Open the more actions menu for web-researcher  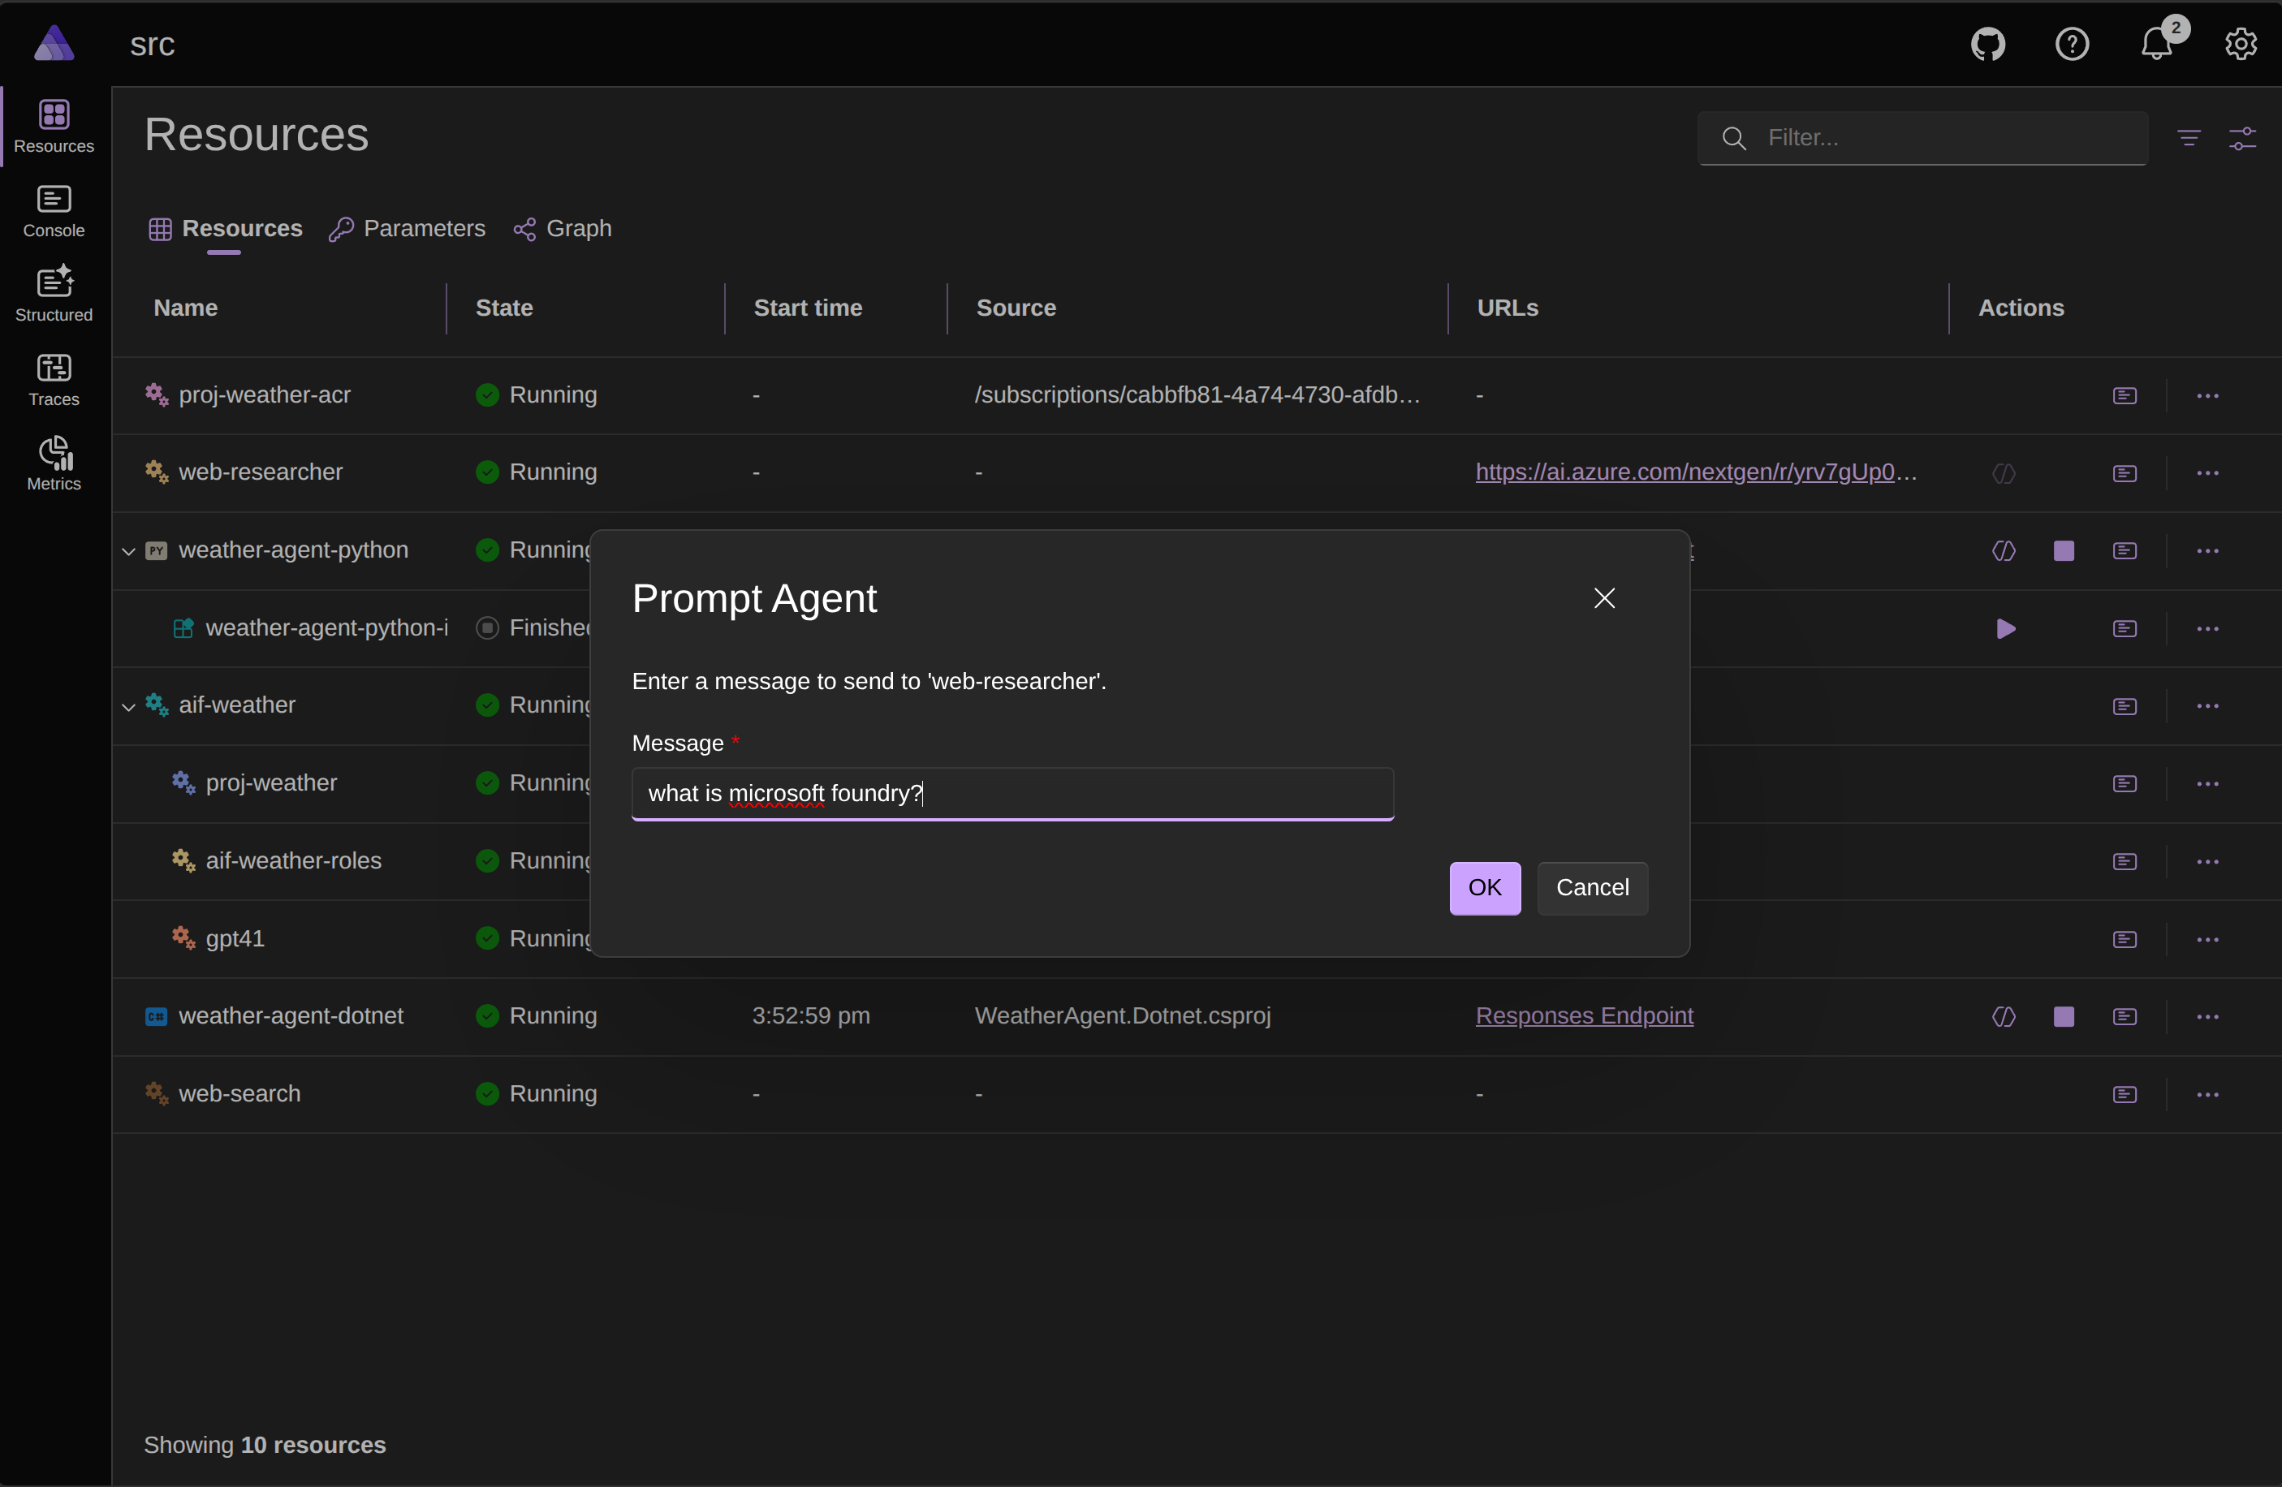tap(2208, 473)
